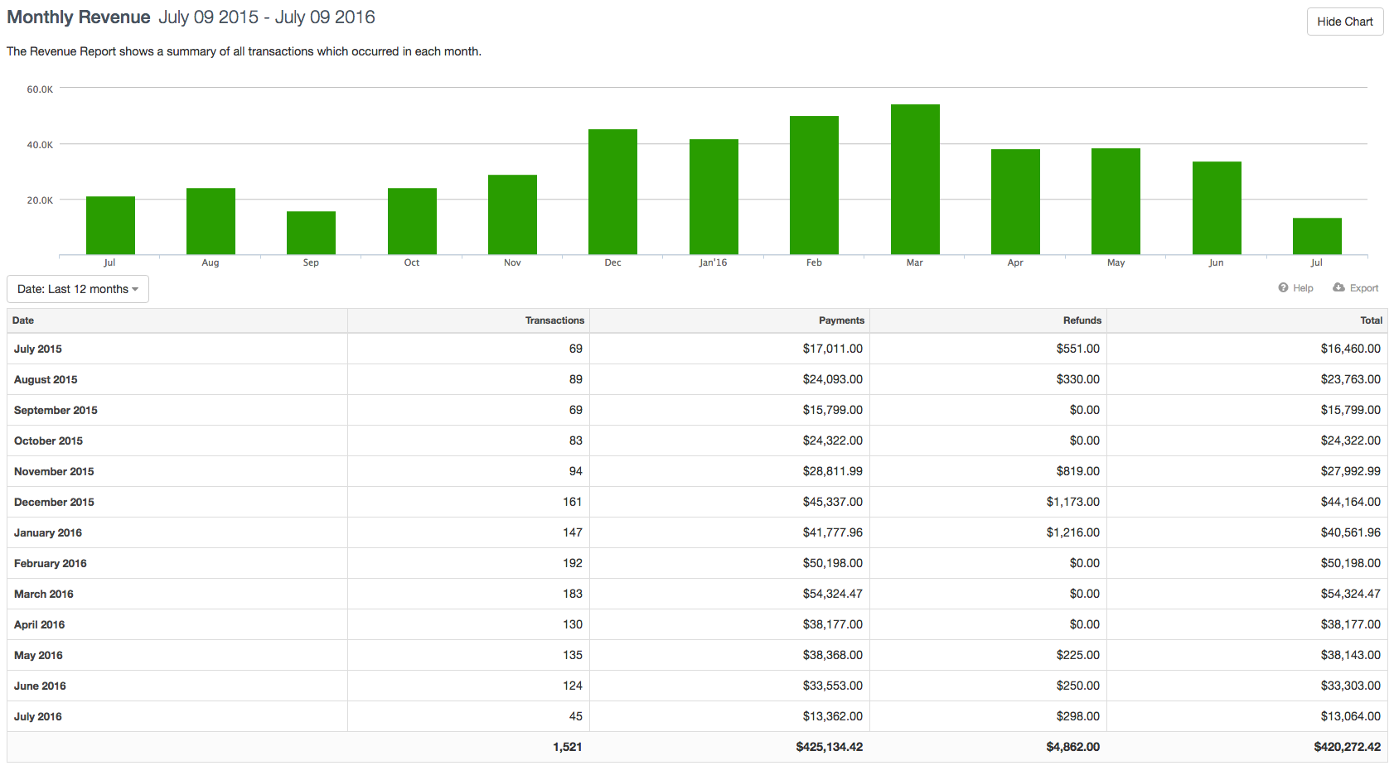The image size is (1394, 780).
Task: Click total value $38,143.00
Action: [1351, 655]
